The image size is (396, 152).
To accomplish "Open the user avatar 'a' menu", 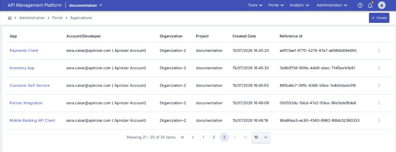I will click(x=382, y=5).
